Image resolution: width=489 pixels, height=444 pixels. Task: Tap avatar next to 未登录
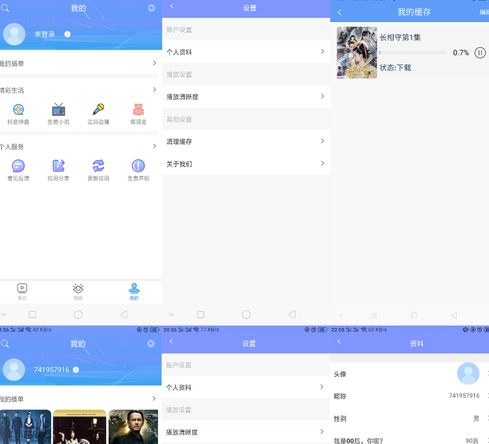pos(14,34)
